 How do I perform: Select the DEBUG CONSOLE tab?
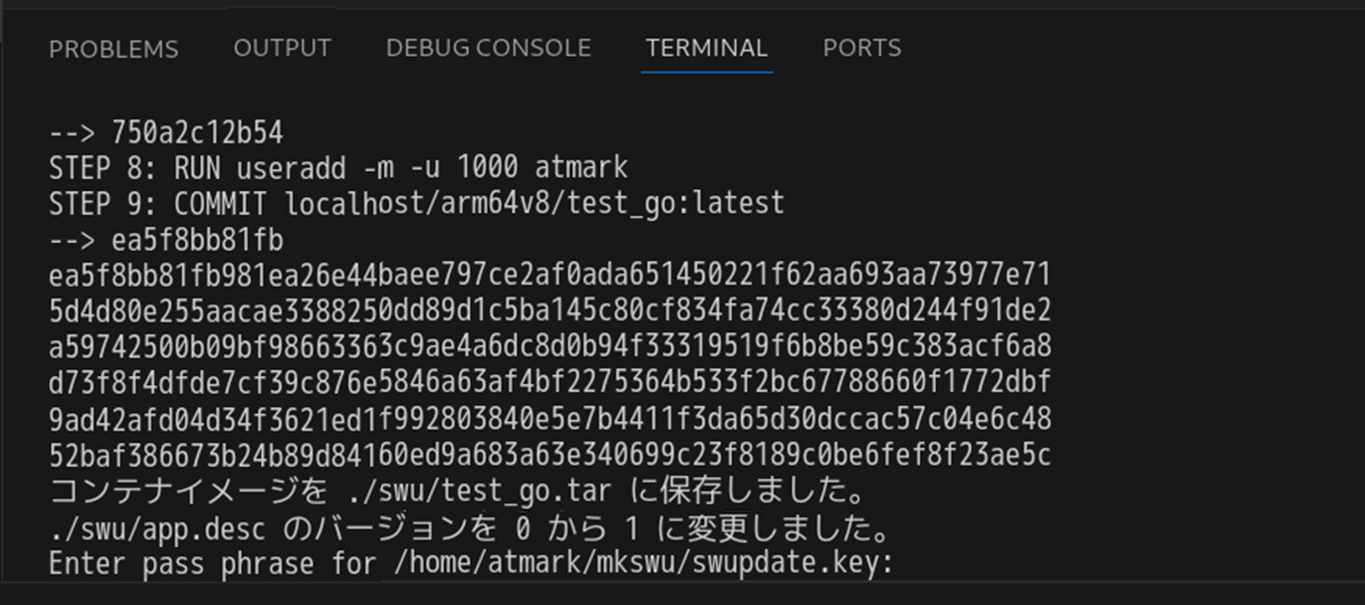pos(488,48)
